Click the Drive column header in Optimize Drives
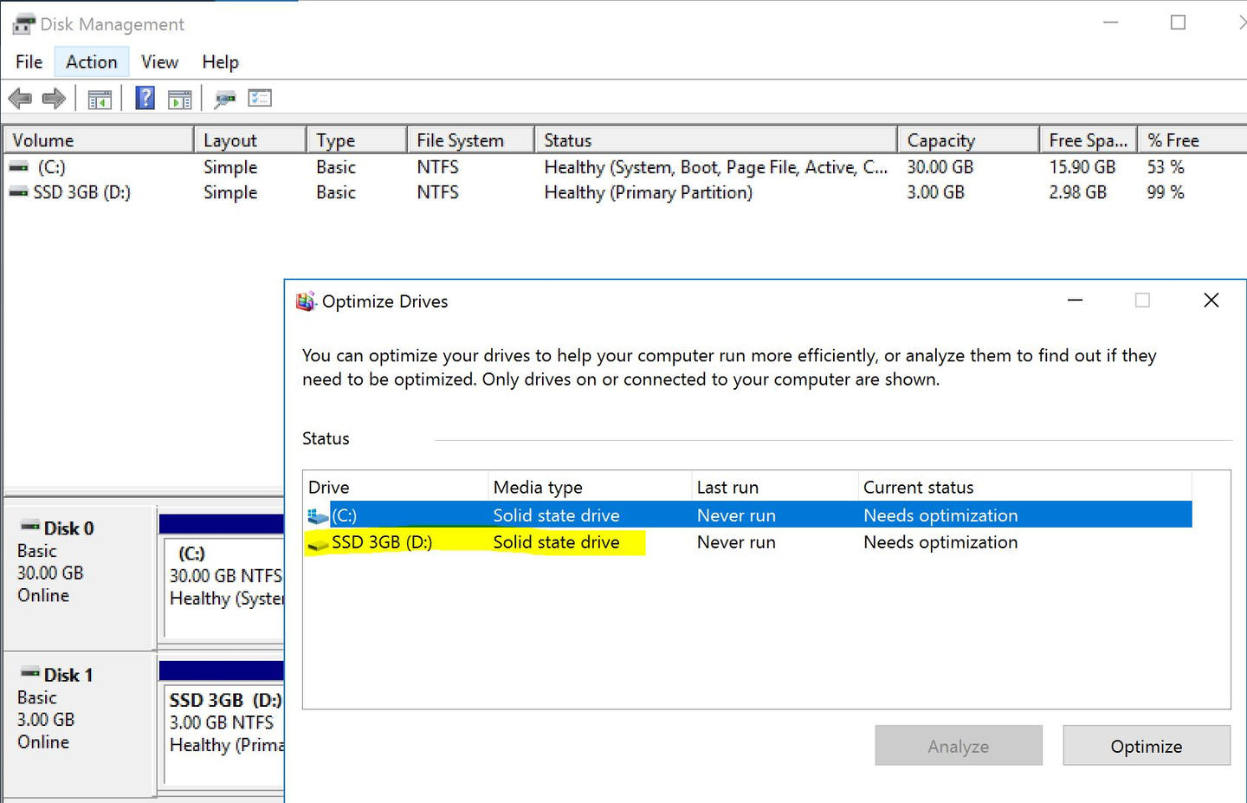This screenshot has height=803, width=1247. (396, 488)
